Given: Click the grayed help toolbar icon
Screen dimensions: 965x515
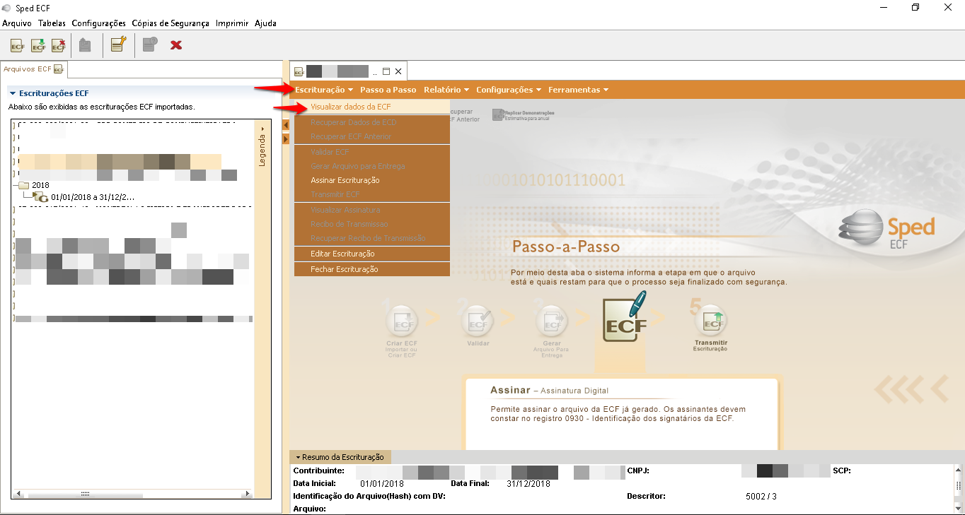Looking at the screenshot, I should coord(150,45).
